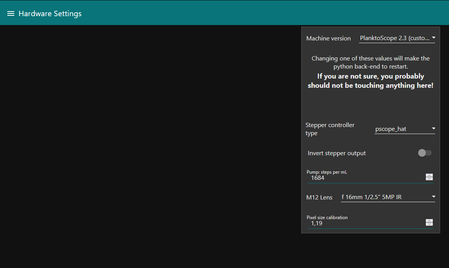Toggle the Invert stepper output switch
449x268 pixels.
click(x=425, y=153)
